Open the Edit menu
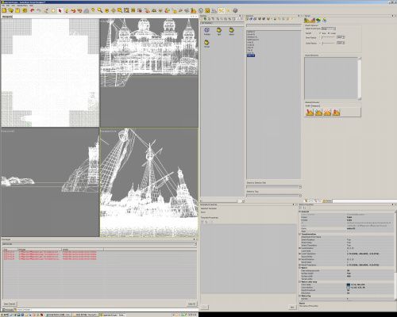This screenshot has width=397, height=317. [x=8, y=6]
